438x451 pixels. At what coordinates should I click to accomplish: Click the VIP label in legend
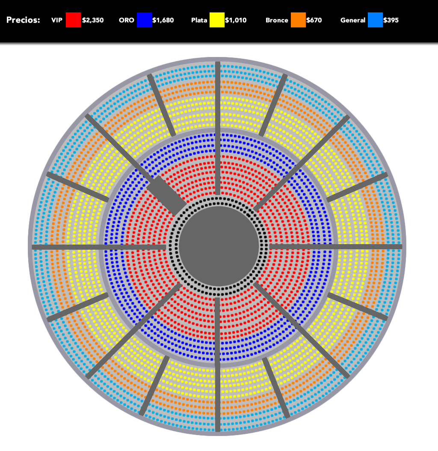(x=57, y=20)
